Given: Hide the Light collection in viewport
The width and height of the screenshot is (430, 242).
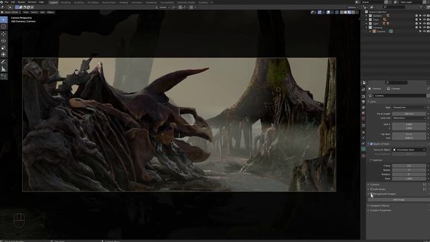Looking at the screenshot, I should pos(424,24).
